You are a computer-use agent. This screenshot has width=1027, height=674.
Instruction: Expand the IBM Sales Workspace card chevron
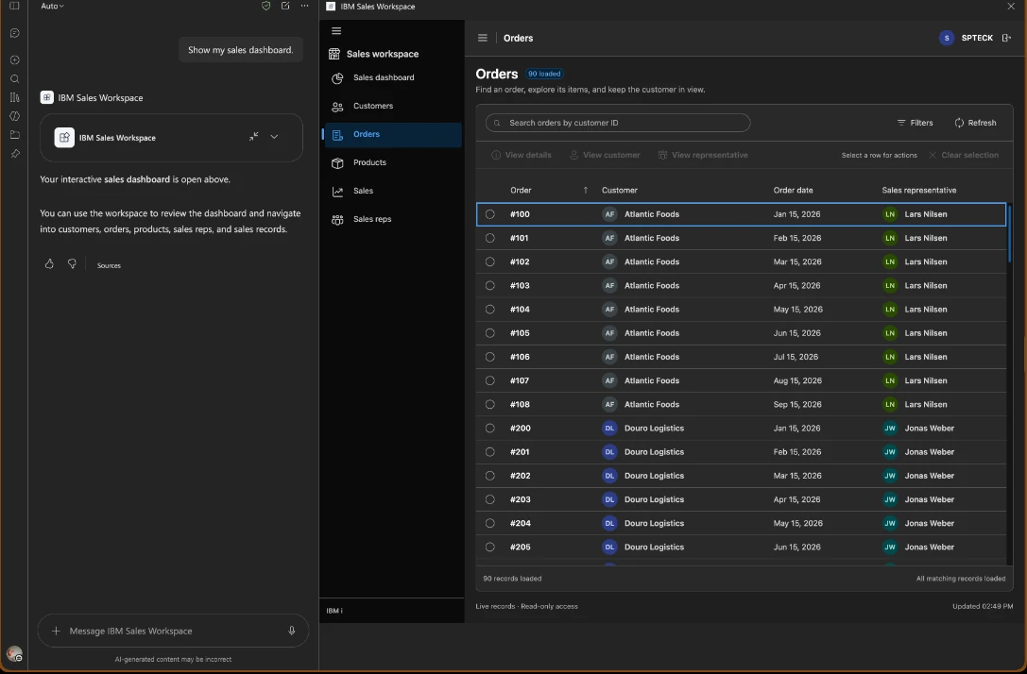pyautogui.click(x=274, y=137)
